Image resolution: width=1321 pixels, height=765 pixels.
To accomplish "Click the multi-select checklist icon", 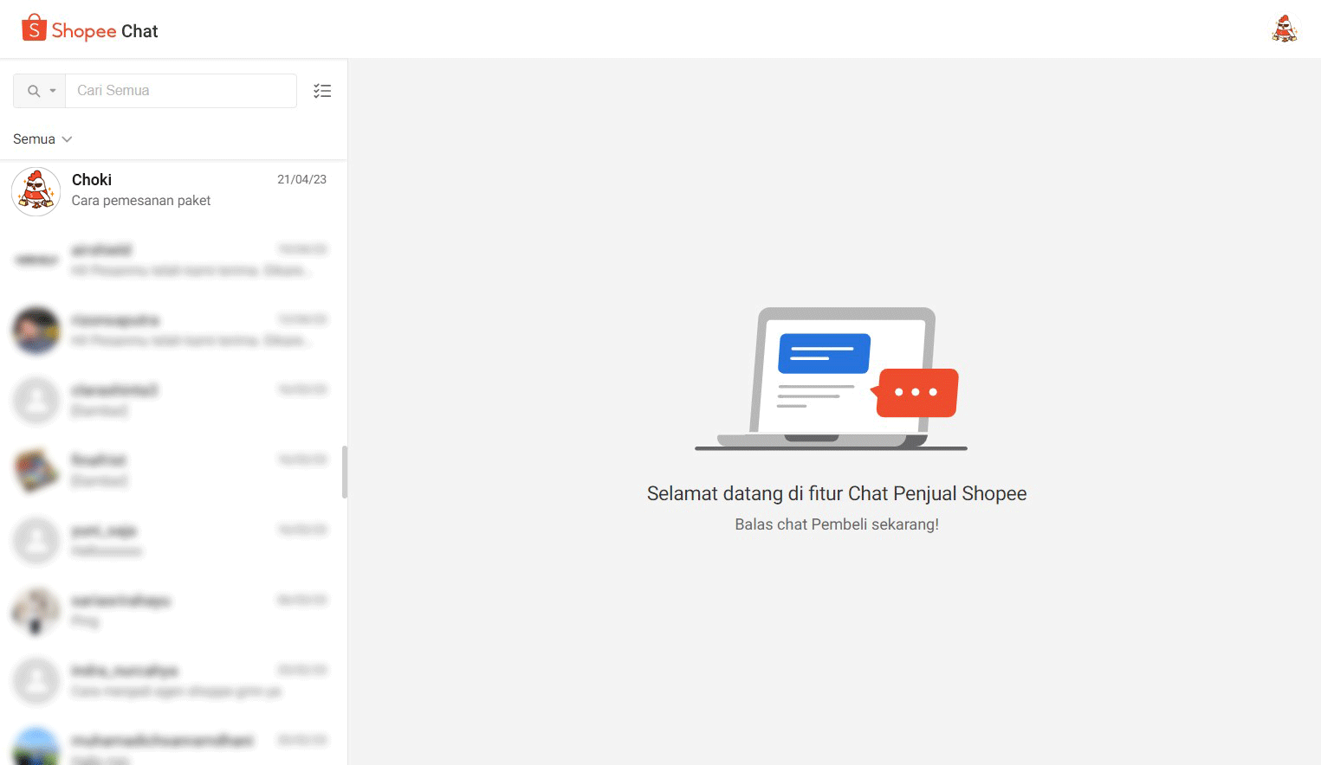I will (x=322, y=91).
